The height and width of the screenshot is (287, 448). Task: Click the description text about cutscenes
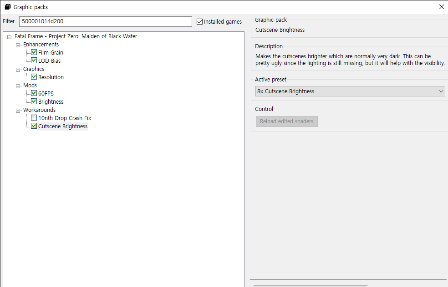click(350, 60)
